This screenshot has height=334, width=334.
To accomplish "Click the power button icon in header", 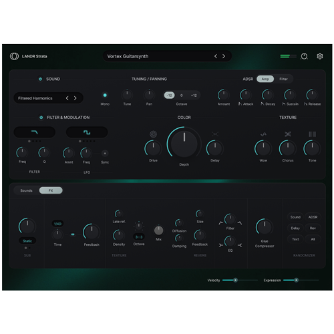I will coord(304,56).
